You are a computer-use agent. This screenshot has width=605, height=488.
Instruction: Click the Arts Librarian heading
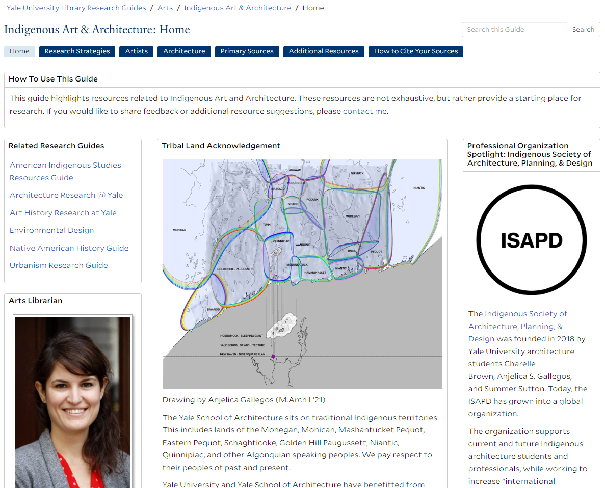point(36,301)
